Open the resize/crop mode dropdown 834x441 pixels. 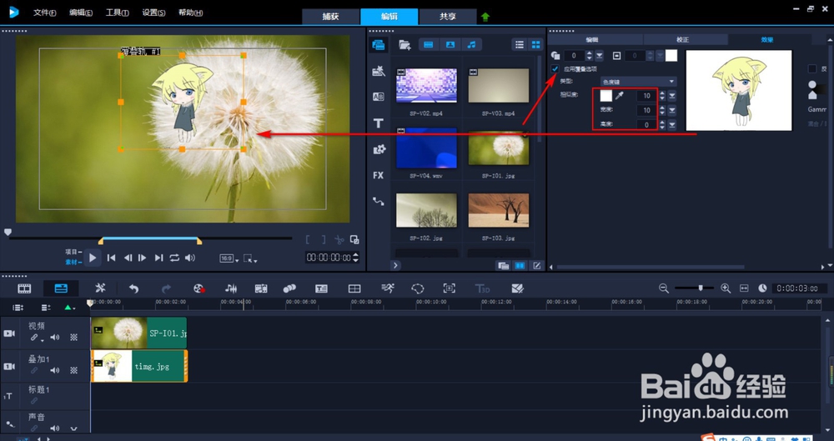250,258
